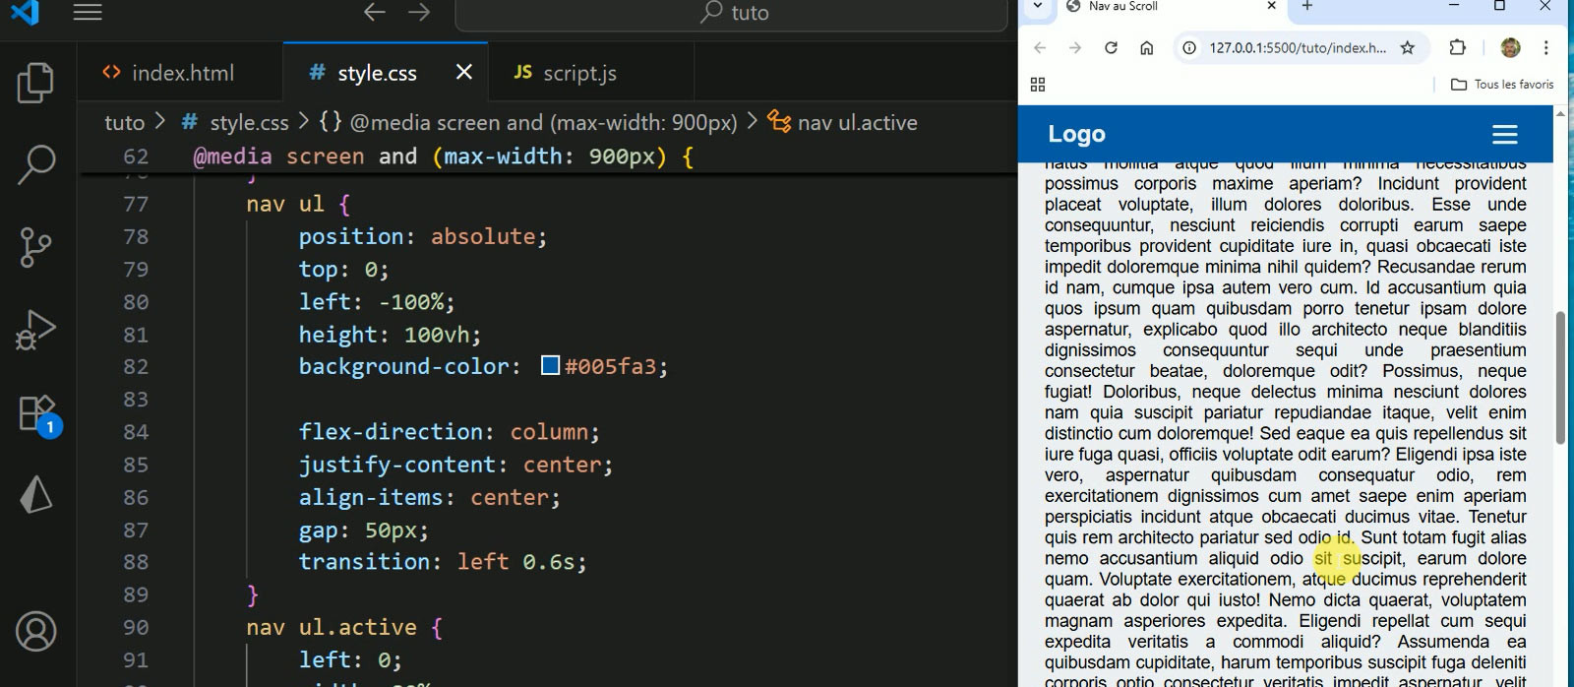Click the style.css breadcrumb item

[236, 122]
